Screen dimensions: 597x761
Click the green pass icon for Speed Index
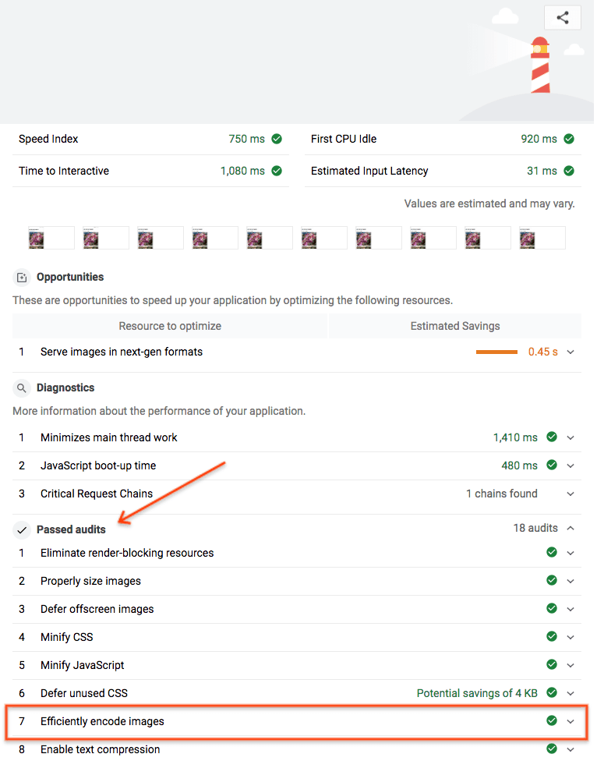click(277, 138)
